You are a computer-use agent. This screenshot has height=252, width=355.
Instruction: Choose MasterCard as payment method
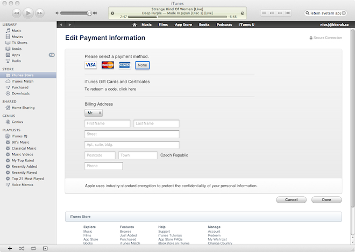tap(108, 65)
